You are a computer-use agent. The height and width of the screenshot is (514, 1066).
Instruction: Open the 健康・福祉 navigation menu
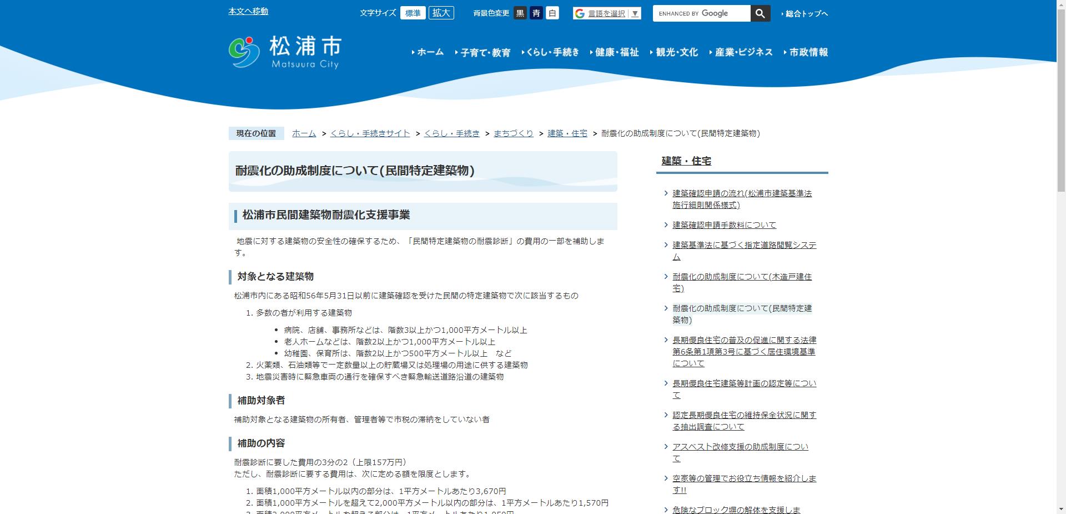(x=615, y=52)
